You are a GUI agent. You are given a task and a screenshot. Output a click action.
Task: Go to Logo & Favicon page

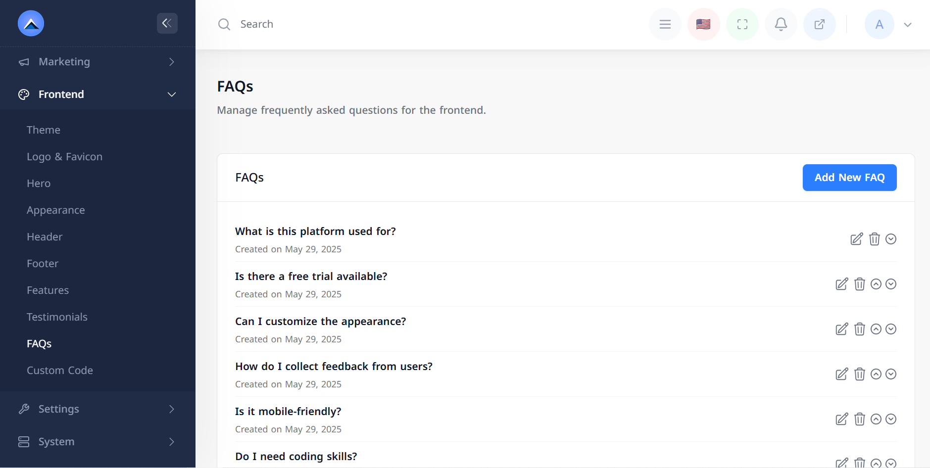point(64,157)
